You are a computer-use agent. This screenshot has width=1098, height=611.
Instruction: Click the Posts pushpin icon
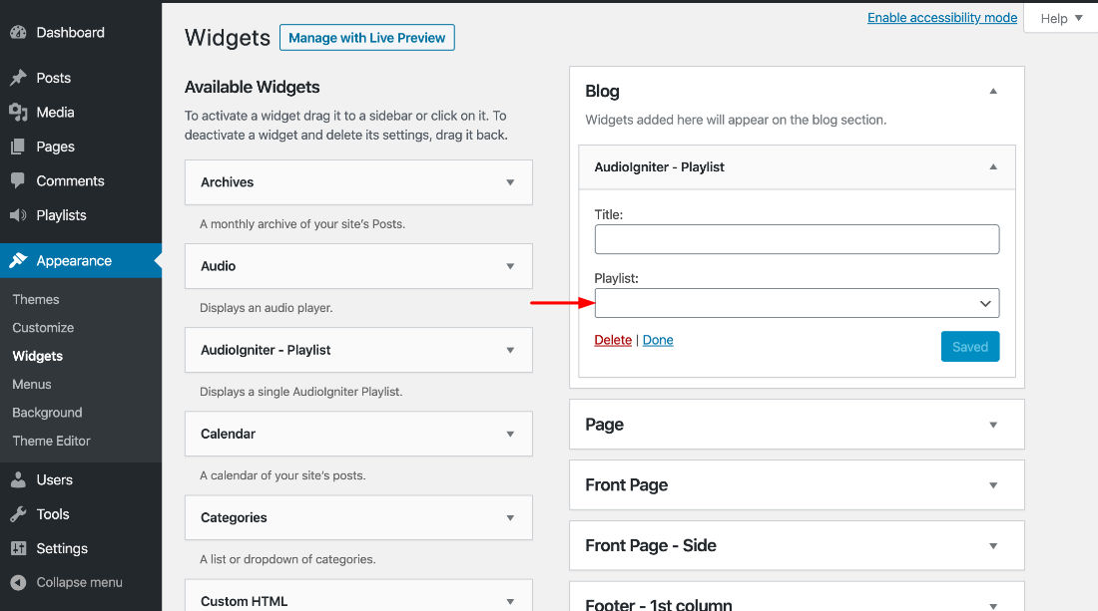(x=18, y=78)
